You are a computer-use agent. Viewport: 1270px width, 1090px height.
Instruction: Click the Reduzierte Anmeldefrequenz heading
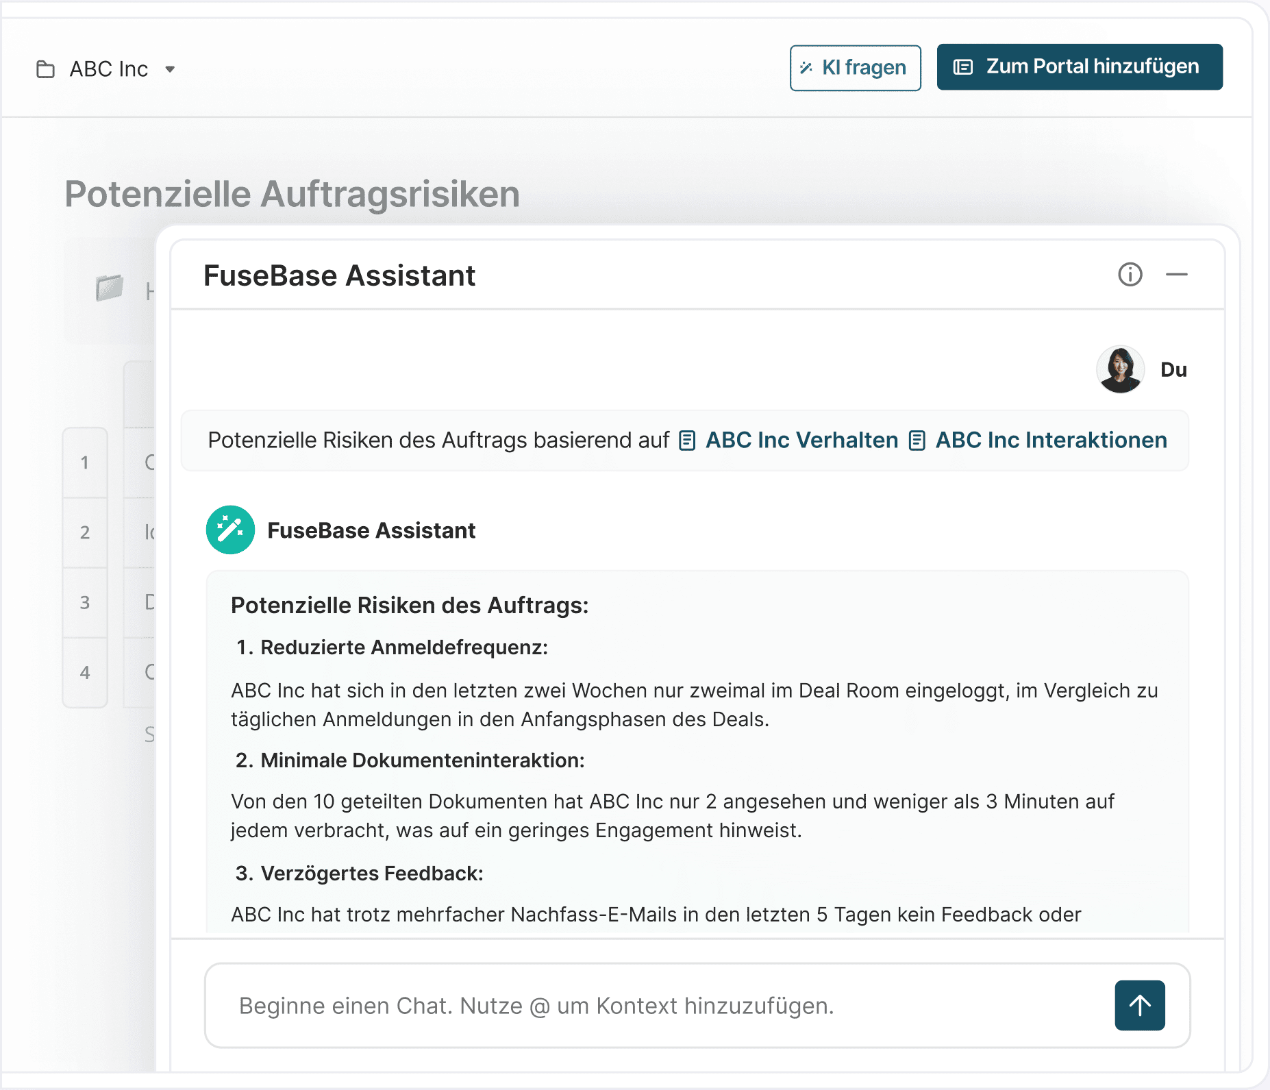pos(404,647)
